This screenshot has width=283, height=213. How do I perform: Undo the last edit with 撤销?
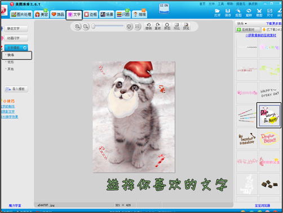pos(148,27)
